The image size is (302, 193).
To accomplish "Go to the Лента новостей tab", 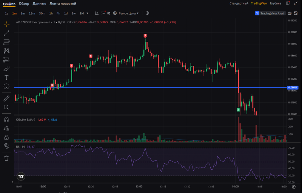I will point(63,3).
